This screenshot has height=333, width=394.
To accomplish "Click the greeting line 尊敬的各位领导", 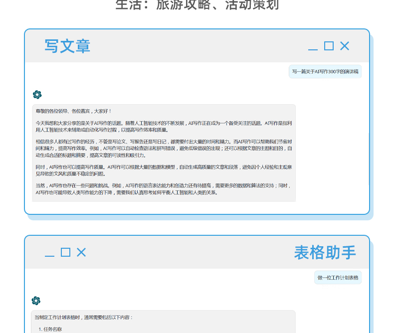I will pos(74,111).
